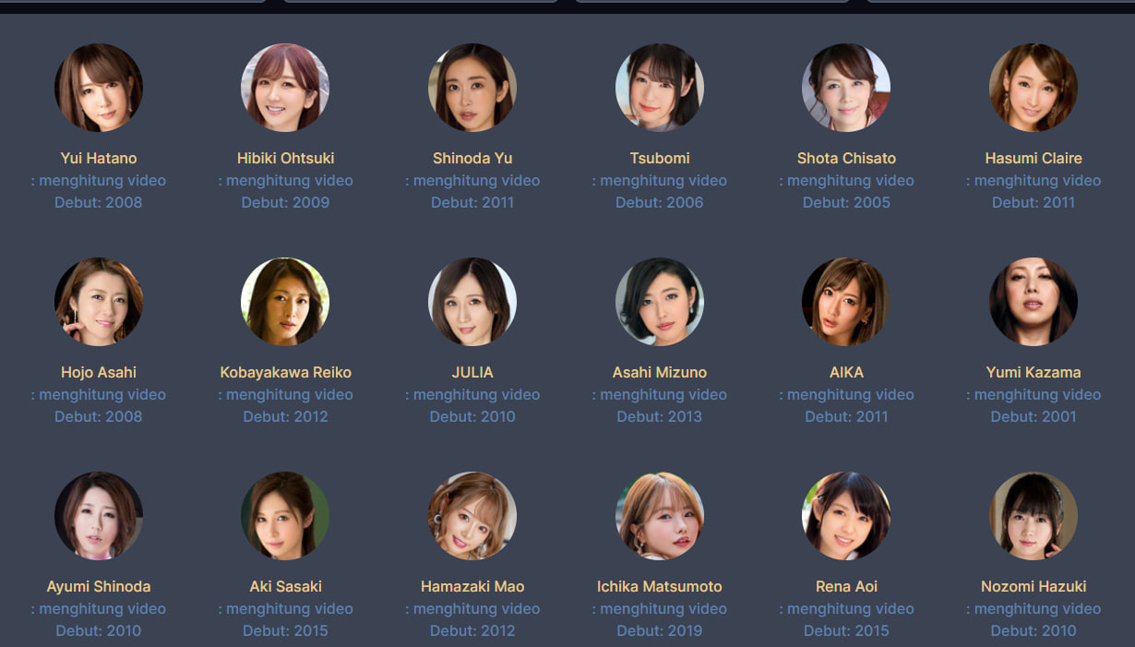The width and height of the screenshot is (1135, 647).
Task: Select the circular photo above AIKA
Action: click(x=846, y=302)
